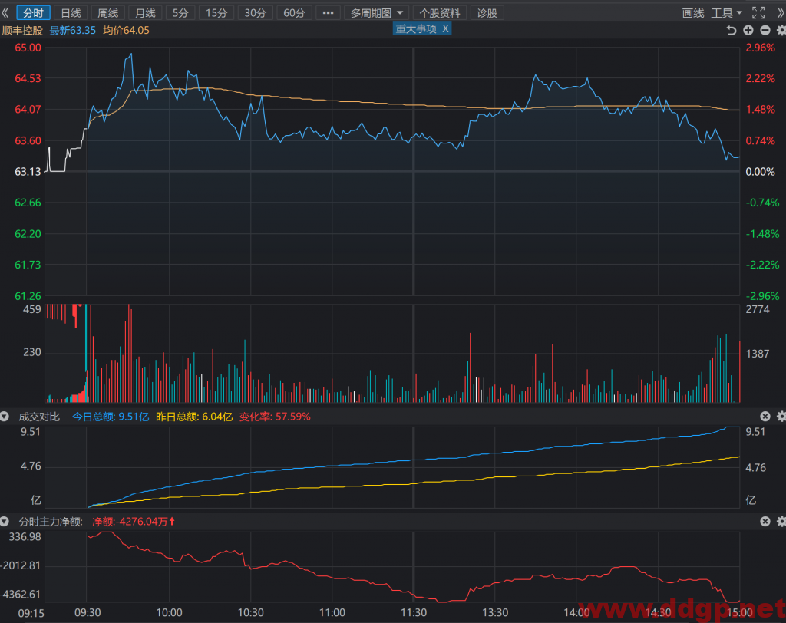786x623 pixels.
Task: Close the 成交对比 panel
Action: [x=765, y=417]
